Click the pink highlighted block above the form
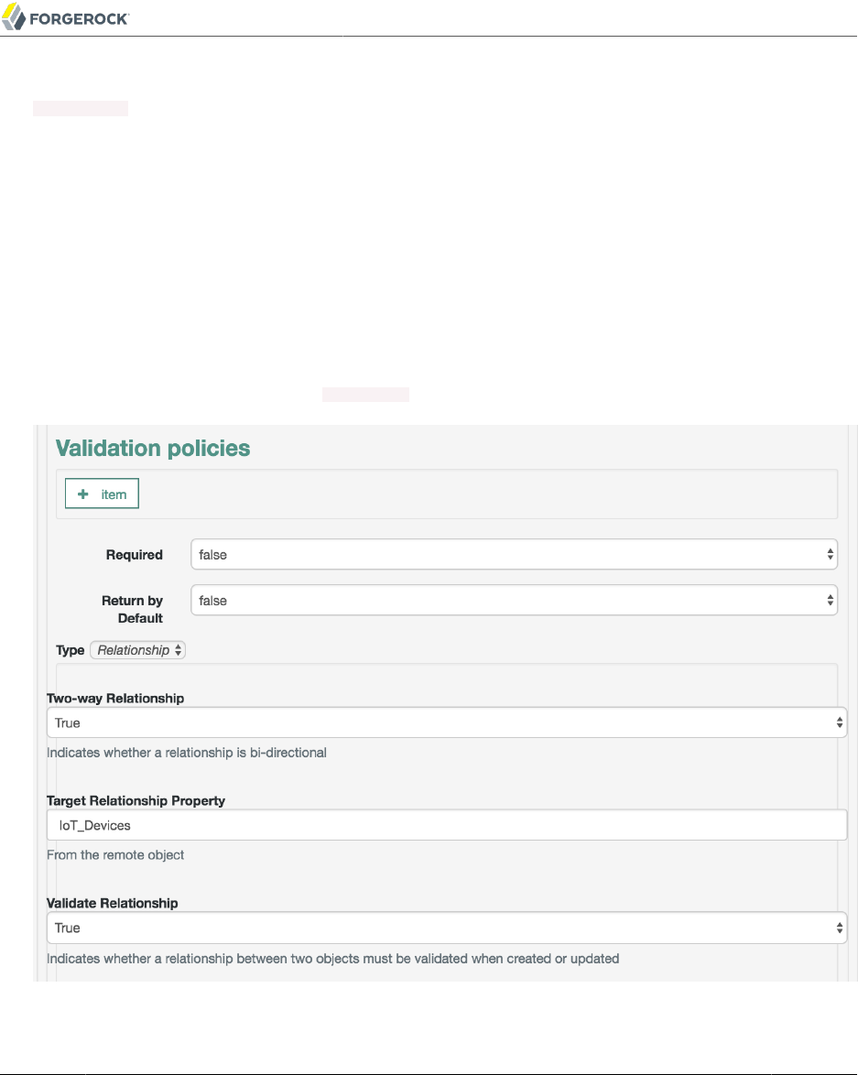The width and height of the screenshot is (858, 1075). click(365, 395)
